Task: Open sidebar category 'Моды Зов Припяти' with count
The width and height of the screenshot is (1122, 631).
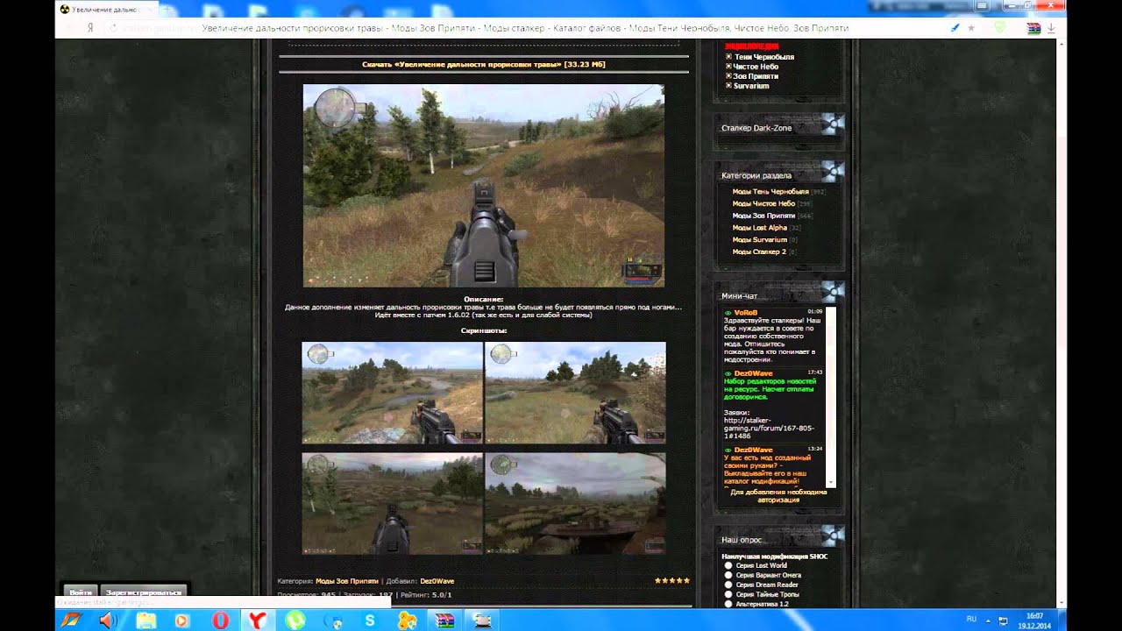Action: [763, 216]
